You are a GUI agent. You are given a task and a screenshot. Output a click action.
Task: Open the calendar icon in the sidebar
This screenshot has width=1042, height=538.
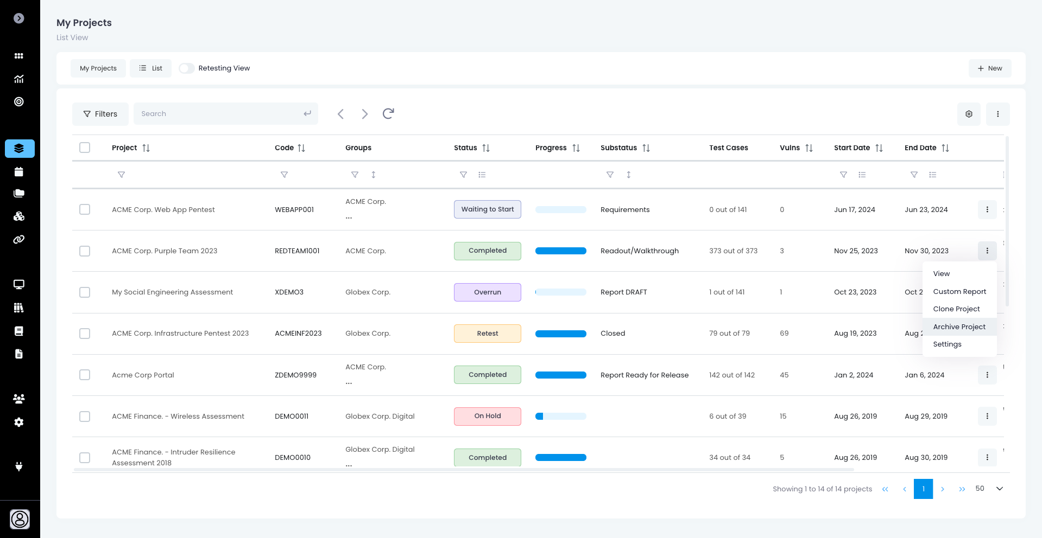19,172
